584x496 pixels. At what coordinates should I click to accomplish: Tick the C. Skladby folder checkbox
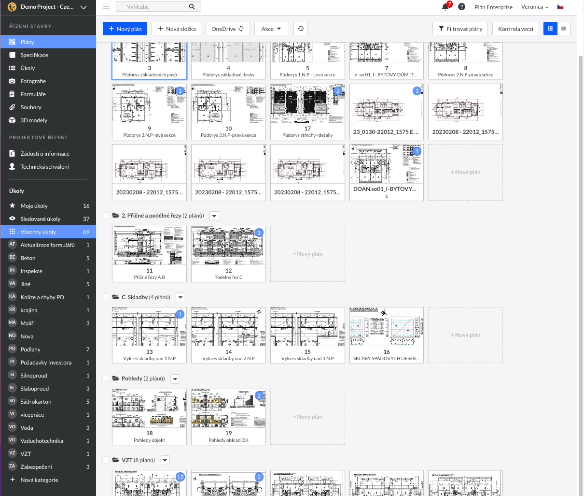pyautogui.click(x=106, y=297)
